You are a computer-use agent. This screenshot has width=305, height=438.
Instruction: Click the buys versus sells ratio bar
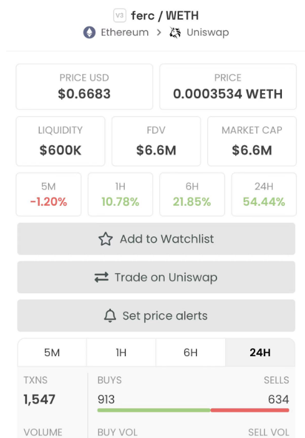(193, 410)
